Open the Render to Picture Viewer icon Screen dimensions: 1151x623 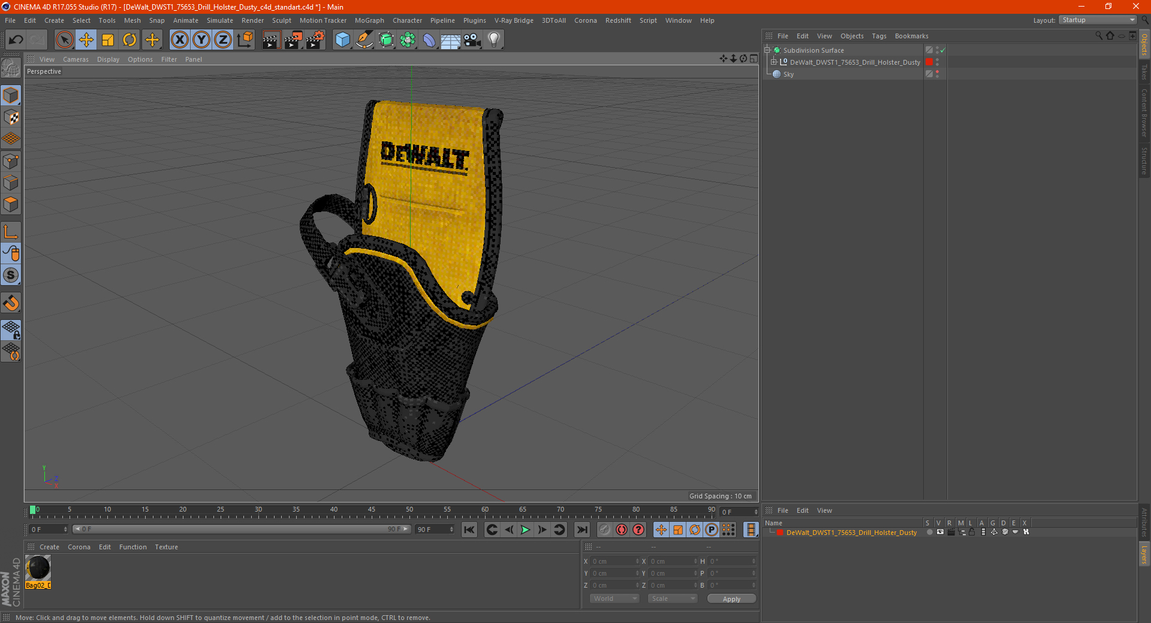[293, 40]
